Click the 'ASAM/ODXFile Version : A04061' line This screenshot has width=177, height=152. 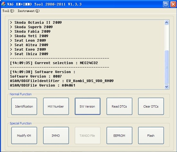tap(42, 85)
